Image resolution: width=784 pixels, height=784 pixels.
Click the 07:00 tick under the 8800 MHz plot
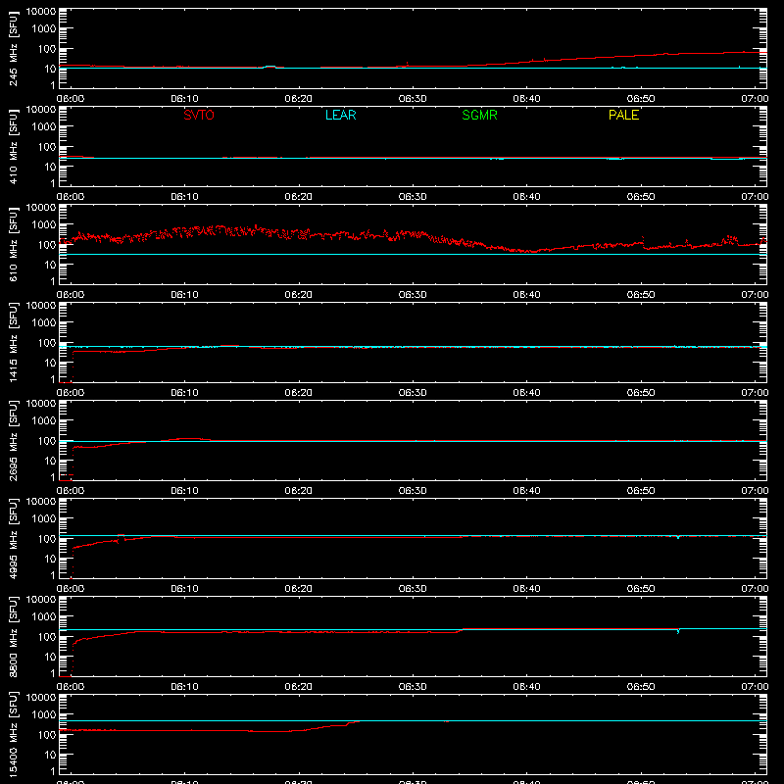(x=755, y=687)
